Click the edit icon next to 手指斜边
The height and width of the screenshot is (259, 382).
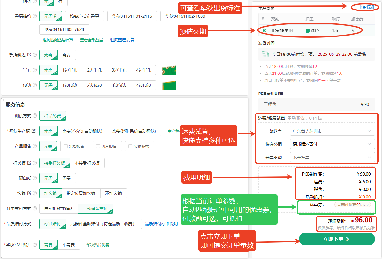click(x=29, y=55)
